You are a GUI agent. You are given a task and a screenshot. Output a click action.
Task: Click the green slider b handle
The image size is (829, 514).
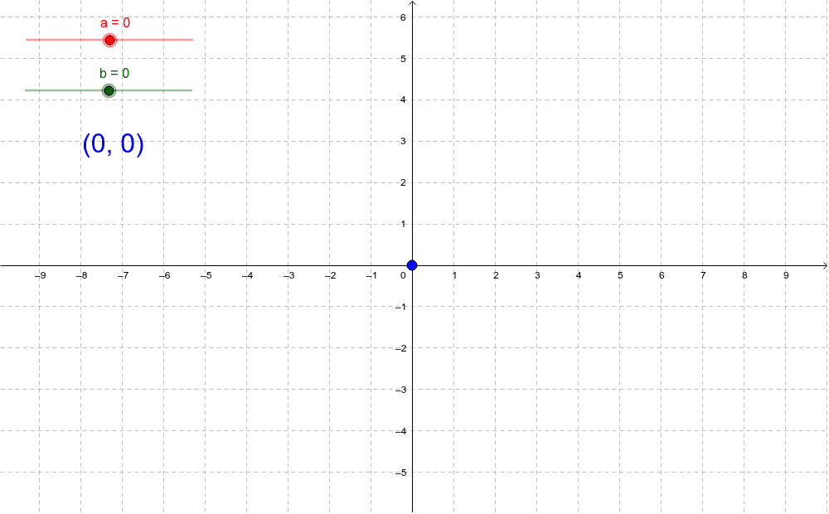coord(109,91)
